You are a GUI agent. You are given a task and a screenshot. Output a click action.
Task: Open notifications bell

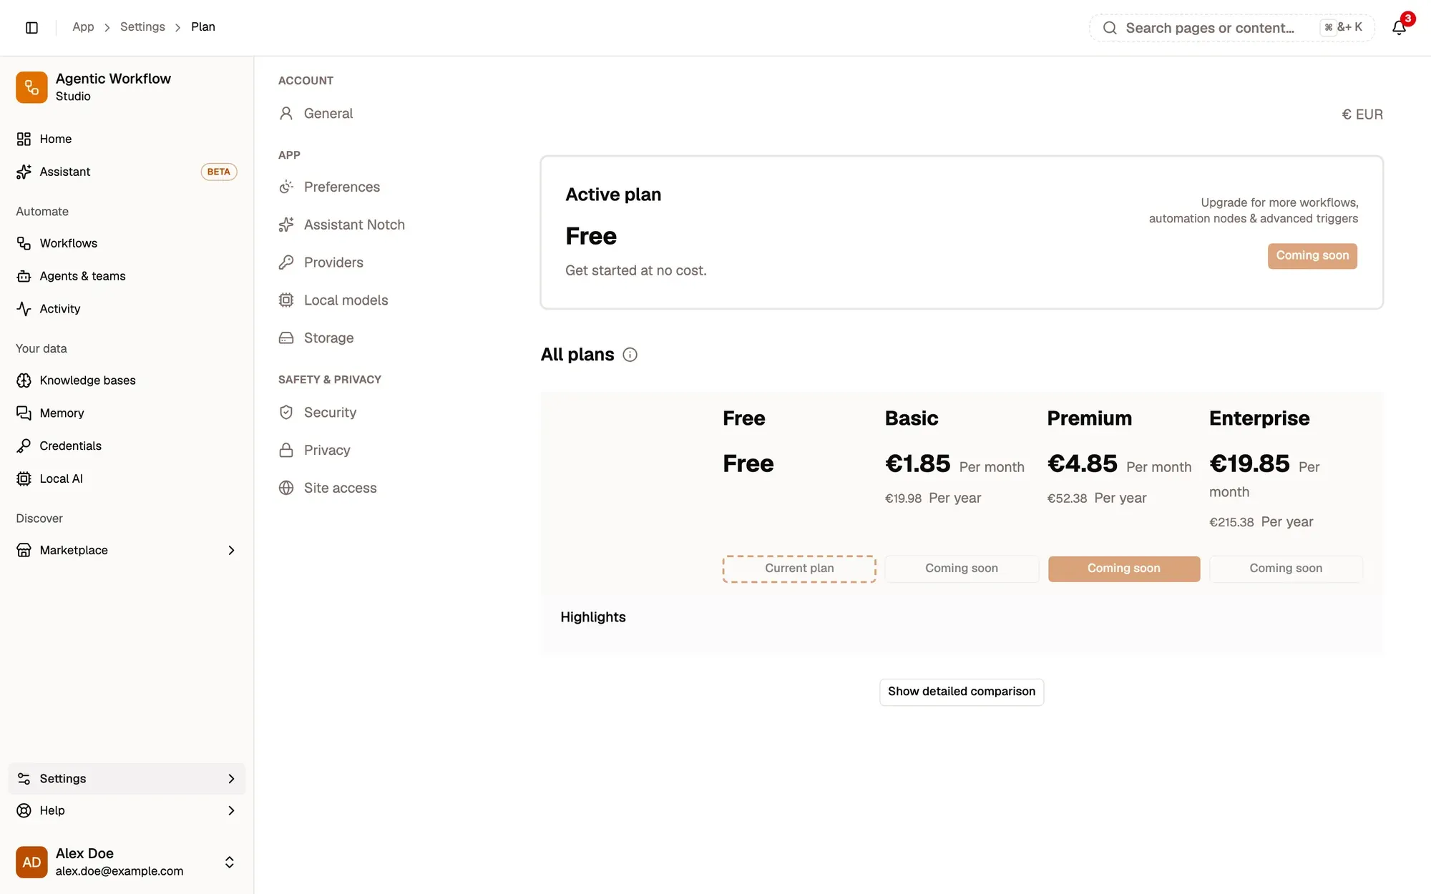[x=1399, y=27]
